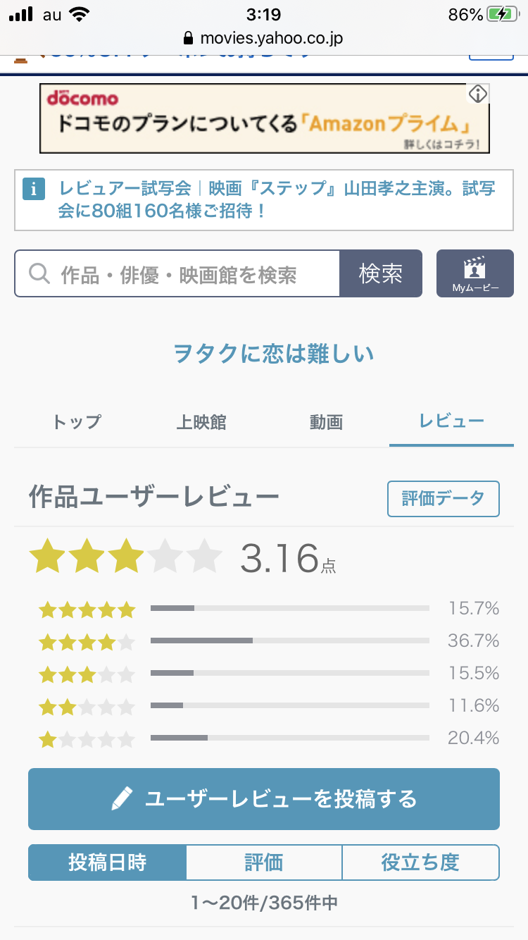Switch to the トップ tab
Image resolution: width=528 pixels, height=940 pixels.
[77, 422]
